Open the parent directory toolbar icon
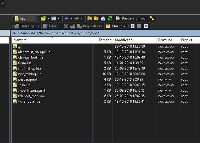This screenshot has width=200, height=143. click(90, 18)
